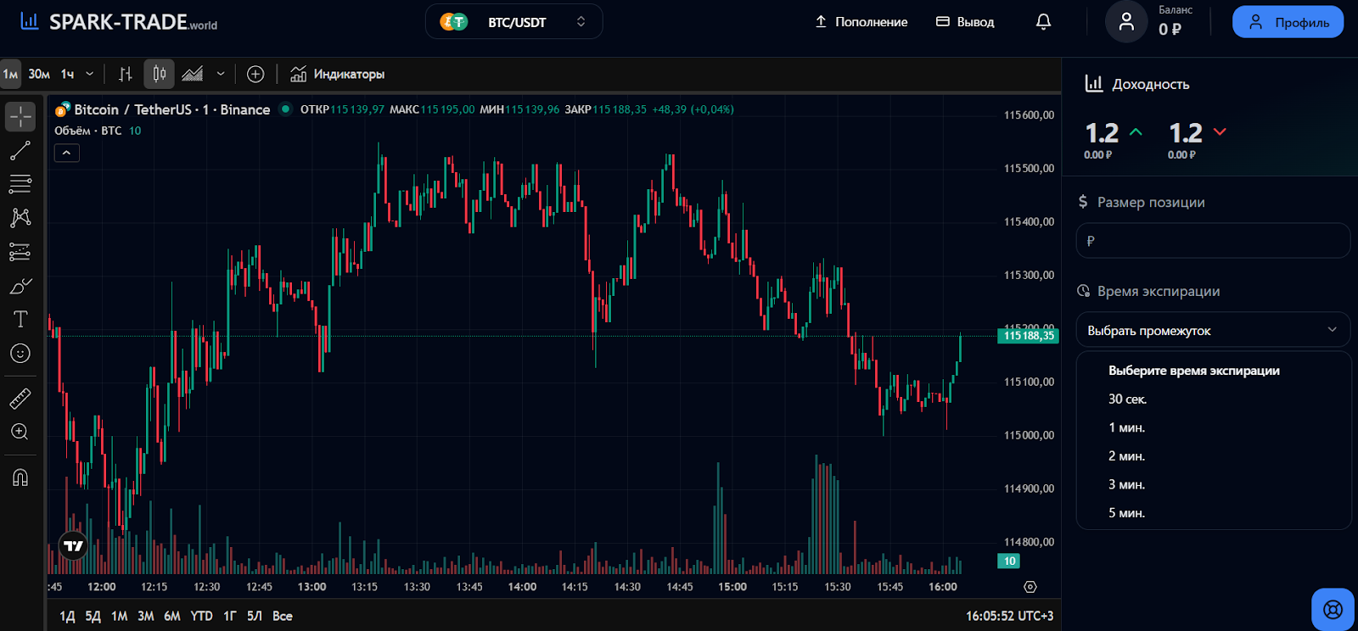
Task: Open the Индикаторы panel
Action: [338, 75]
